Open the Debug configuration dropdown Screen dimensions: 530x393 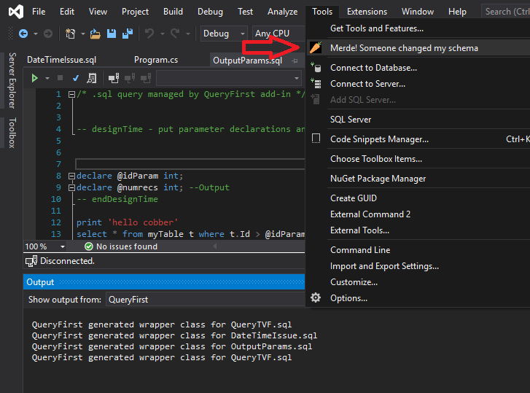point(224,34)
